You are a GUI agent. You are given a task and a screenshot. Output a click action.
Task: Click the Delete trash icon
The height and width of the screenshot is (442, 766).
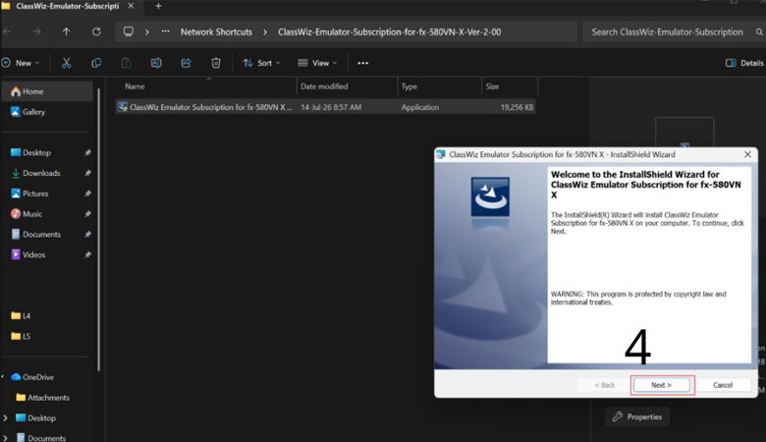click(x=216, y=63)
